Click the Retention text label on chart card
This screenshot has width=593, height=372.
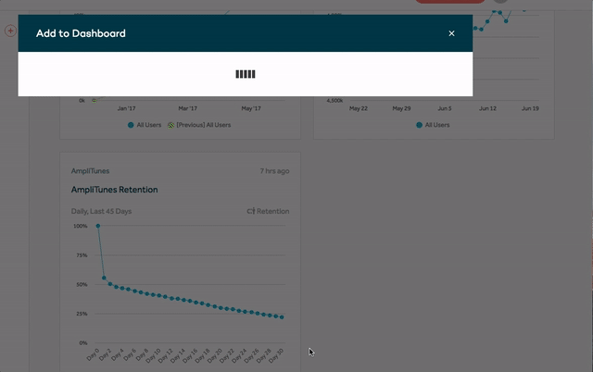(272, 211)
